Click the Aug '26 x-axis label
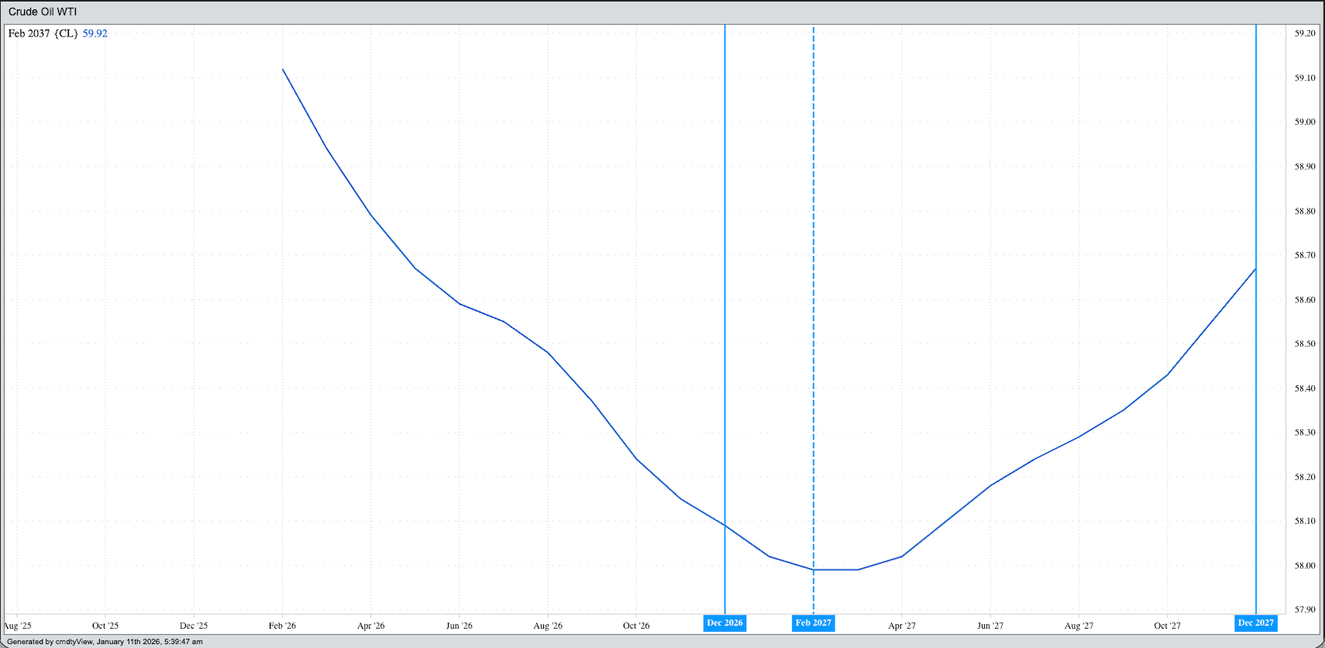This screenshot has height=648, width=1325. (x=548, y=626)
